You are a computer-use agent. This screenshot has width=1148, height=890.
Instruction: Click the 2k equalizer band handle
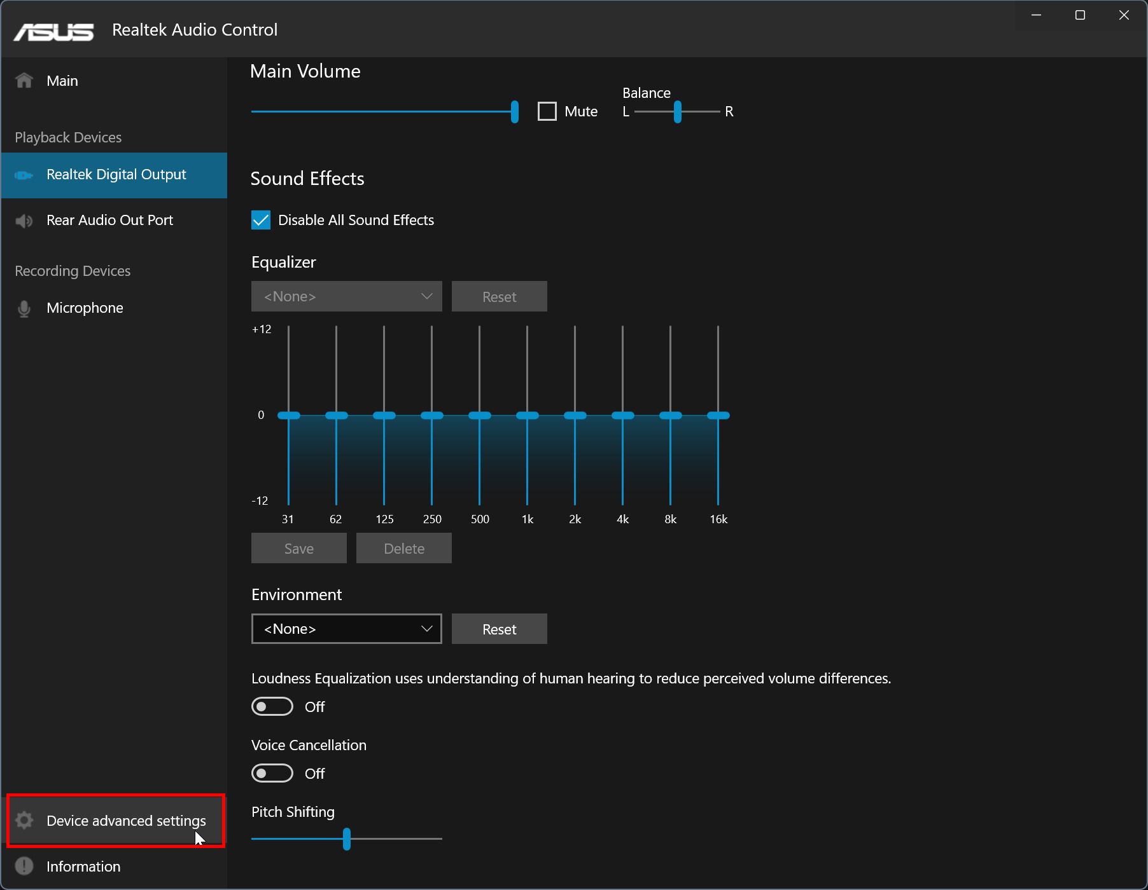coord(575,415)
